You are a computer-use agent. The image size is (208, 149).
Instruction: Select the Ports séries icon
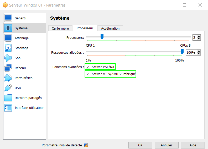[8, 78]
